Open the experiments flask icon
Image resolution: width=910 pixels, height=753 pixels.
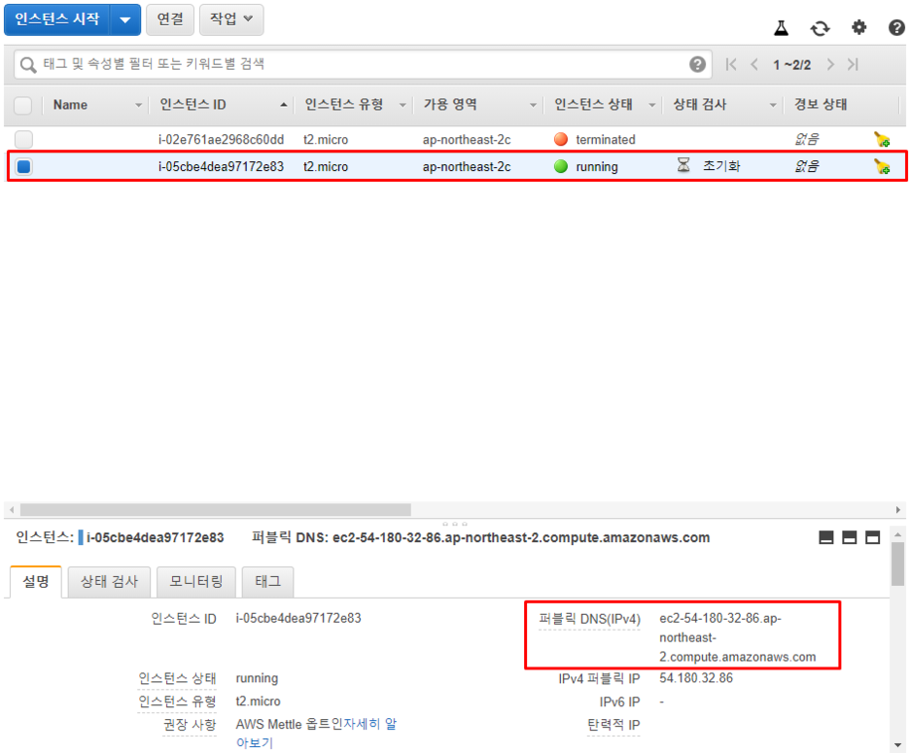pyautogui.click(x=781, y=27)
